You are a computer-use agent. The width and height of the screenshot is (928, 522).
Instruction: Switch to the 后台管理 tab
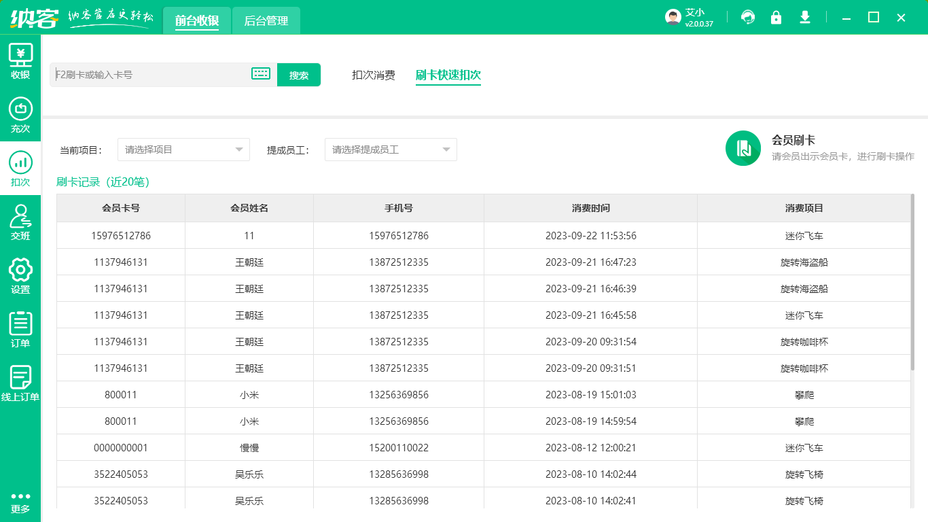point(266,21)
